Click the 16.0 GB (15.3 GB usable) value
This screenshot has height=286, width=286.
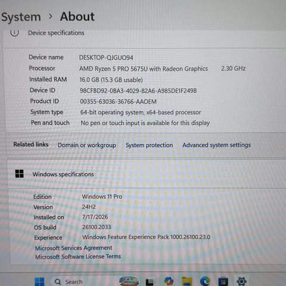[x=111, y=80]
